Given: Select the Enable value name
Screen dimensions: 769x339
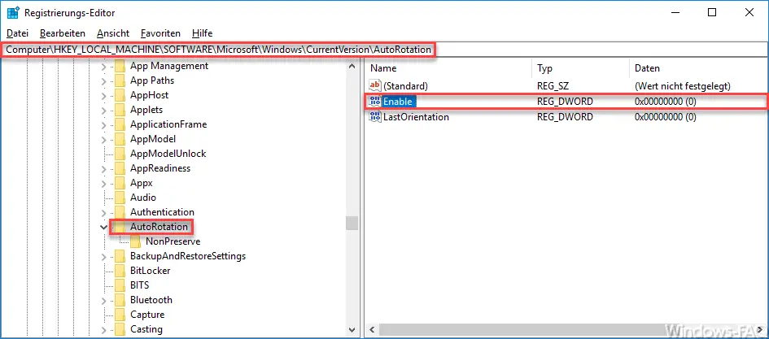Looking at the screenshot, I should [x=398, y=102].
